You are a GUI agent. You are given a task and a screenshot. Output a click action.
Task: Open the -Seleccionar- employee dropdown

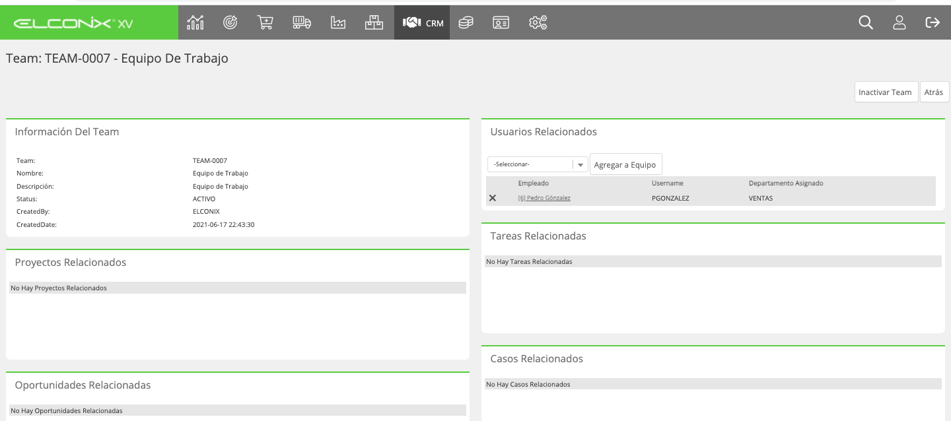pyautogui.click(x=538, y=164)
